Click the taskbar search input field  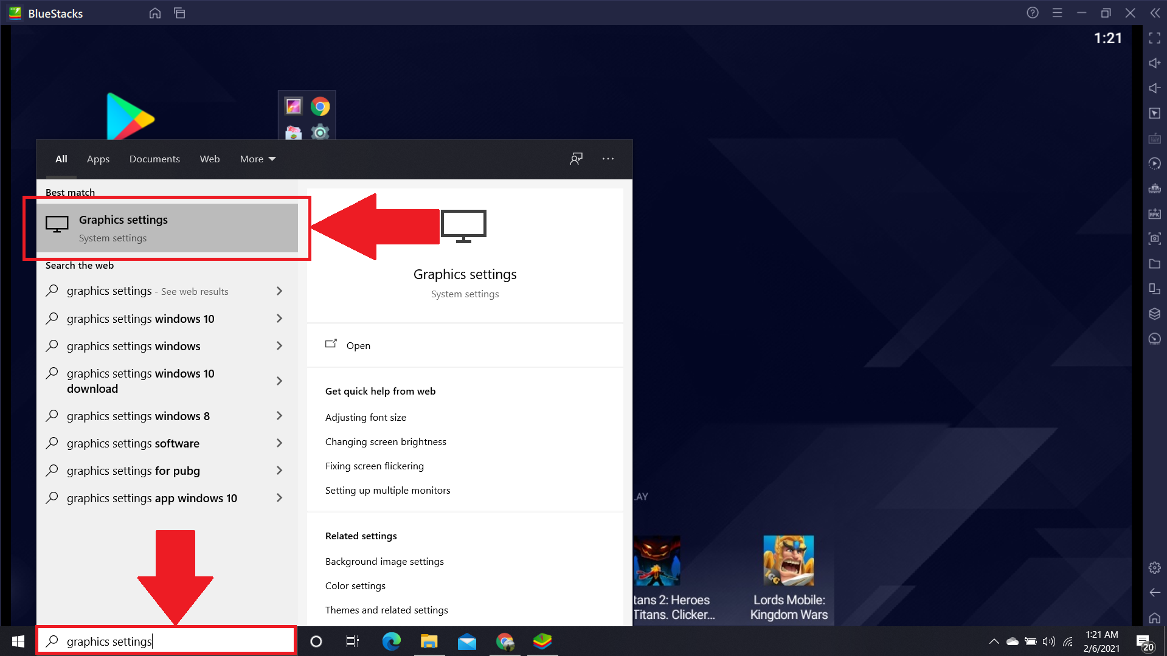(167, 641)
